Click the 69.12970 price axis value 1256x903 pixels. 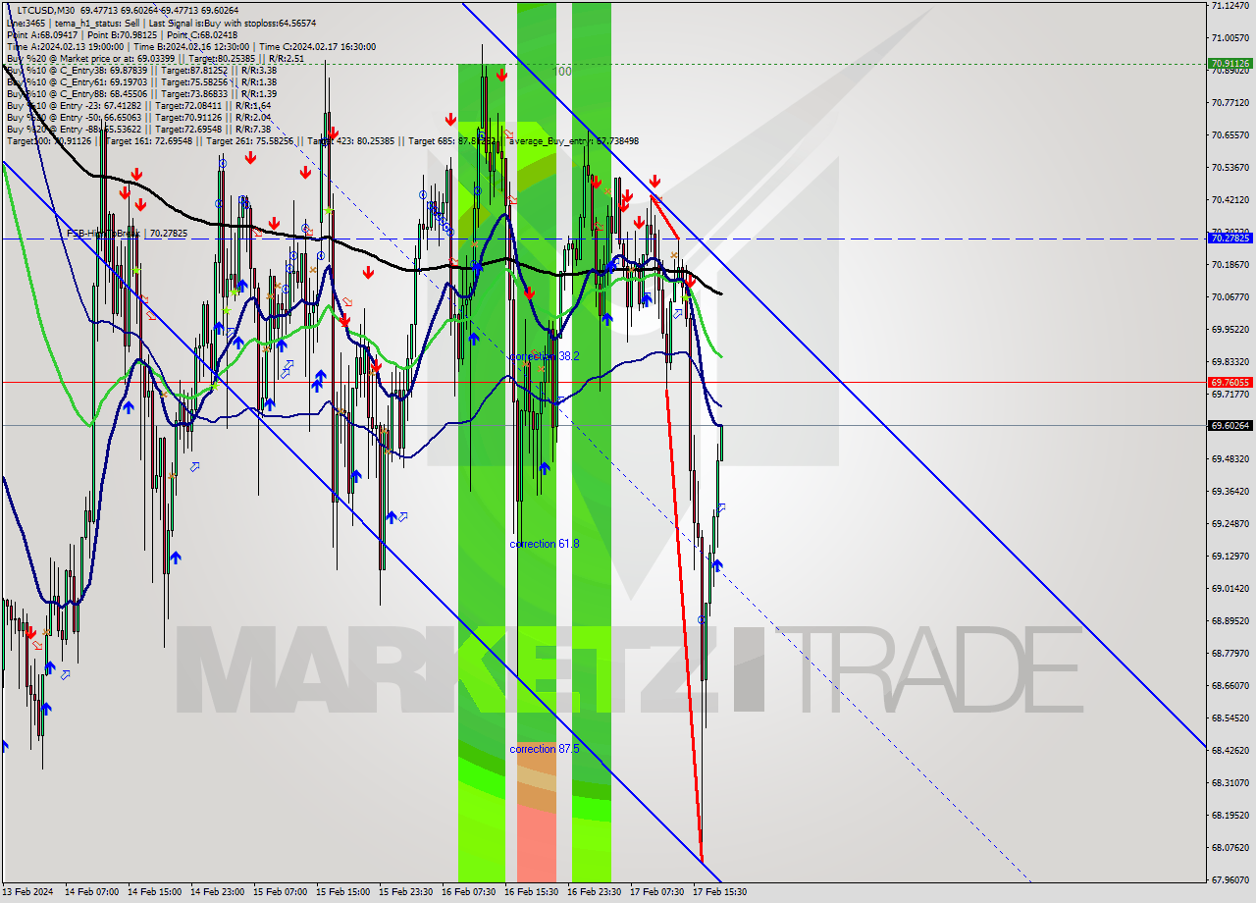click(x=1230, y=556)
